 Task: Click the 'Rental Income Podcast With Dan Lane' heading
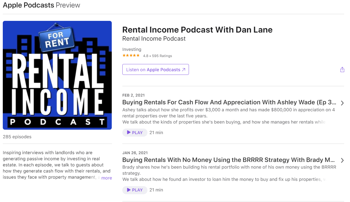pyautogui.click(x=197, y=29)
